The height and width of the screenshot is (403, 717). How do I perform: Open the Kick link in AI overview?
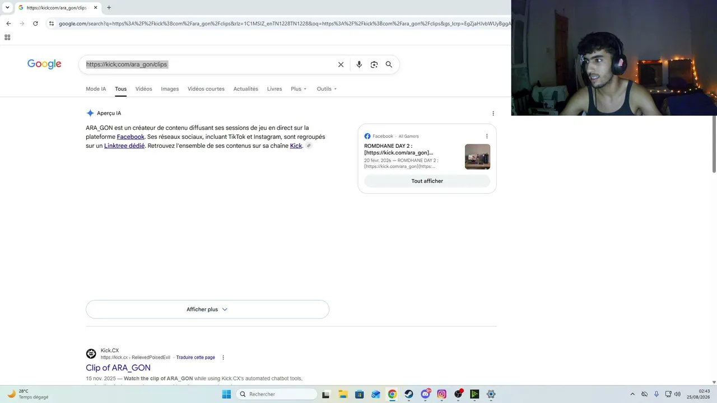pos(296,146)
